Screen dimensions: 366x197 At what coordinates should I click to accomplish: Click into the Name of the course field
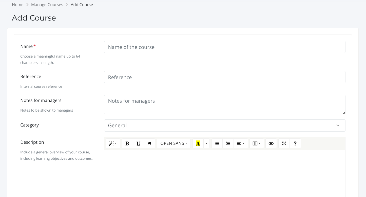pos(224,47)
